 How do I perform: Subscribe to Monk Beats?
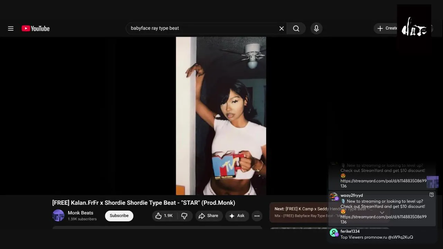point(119,215)
